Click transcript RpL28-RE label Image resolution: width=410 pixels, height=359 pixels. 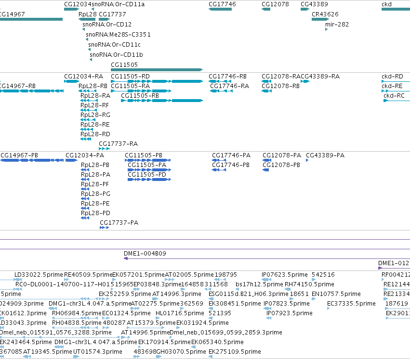point(95,125)
